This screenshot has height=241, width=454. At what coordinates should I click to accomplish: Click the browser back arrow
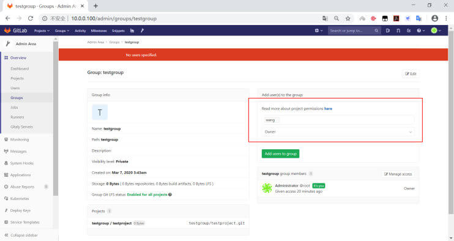coord(7,18)
